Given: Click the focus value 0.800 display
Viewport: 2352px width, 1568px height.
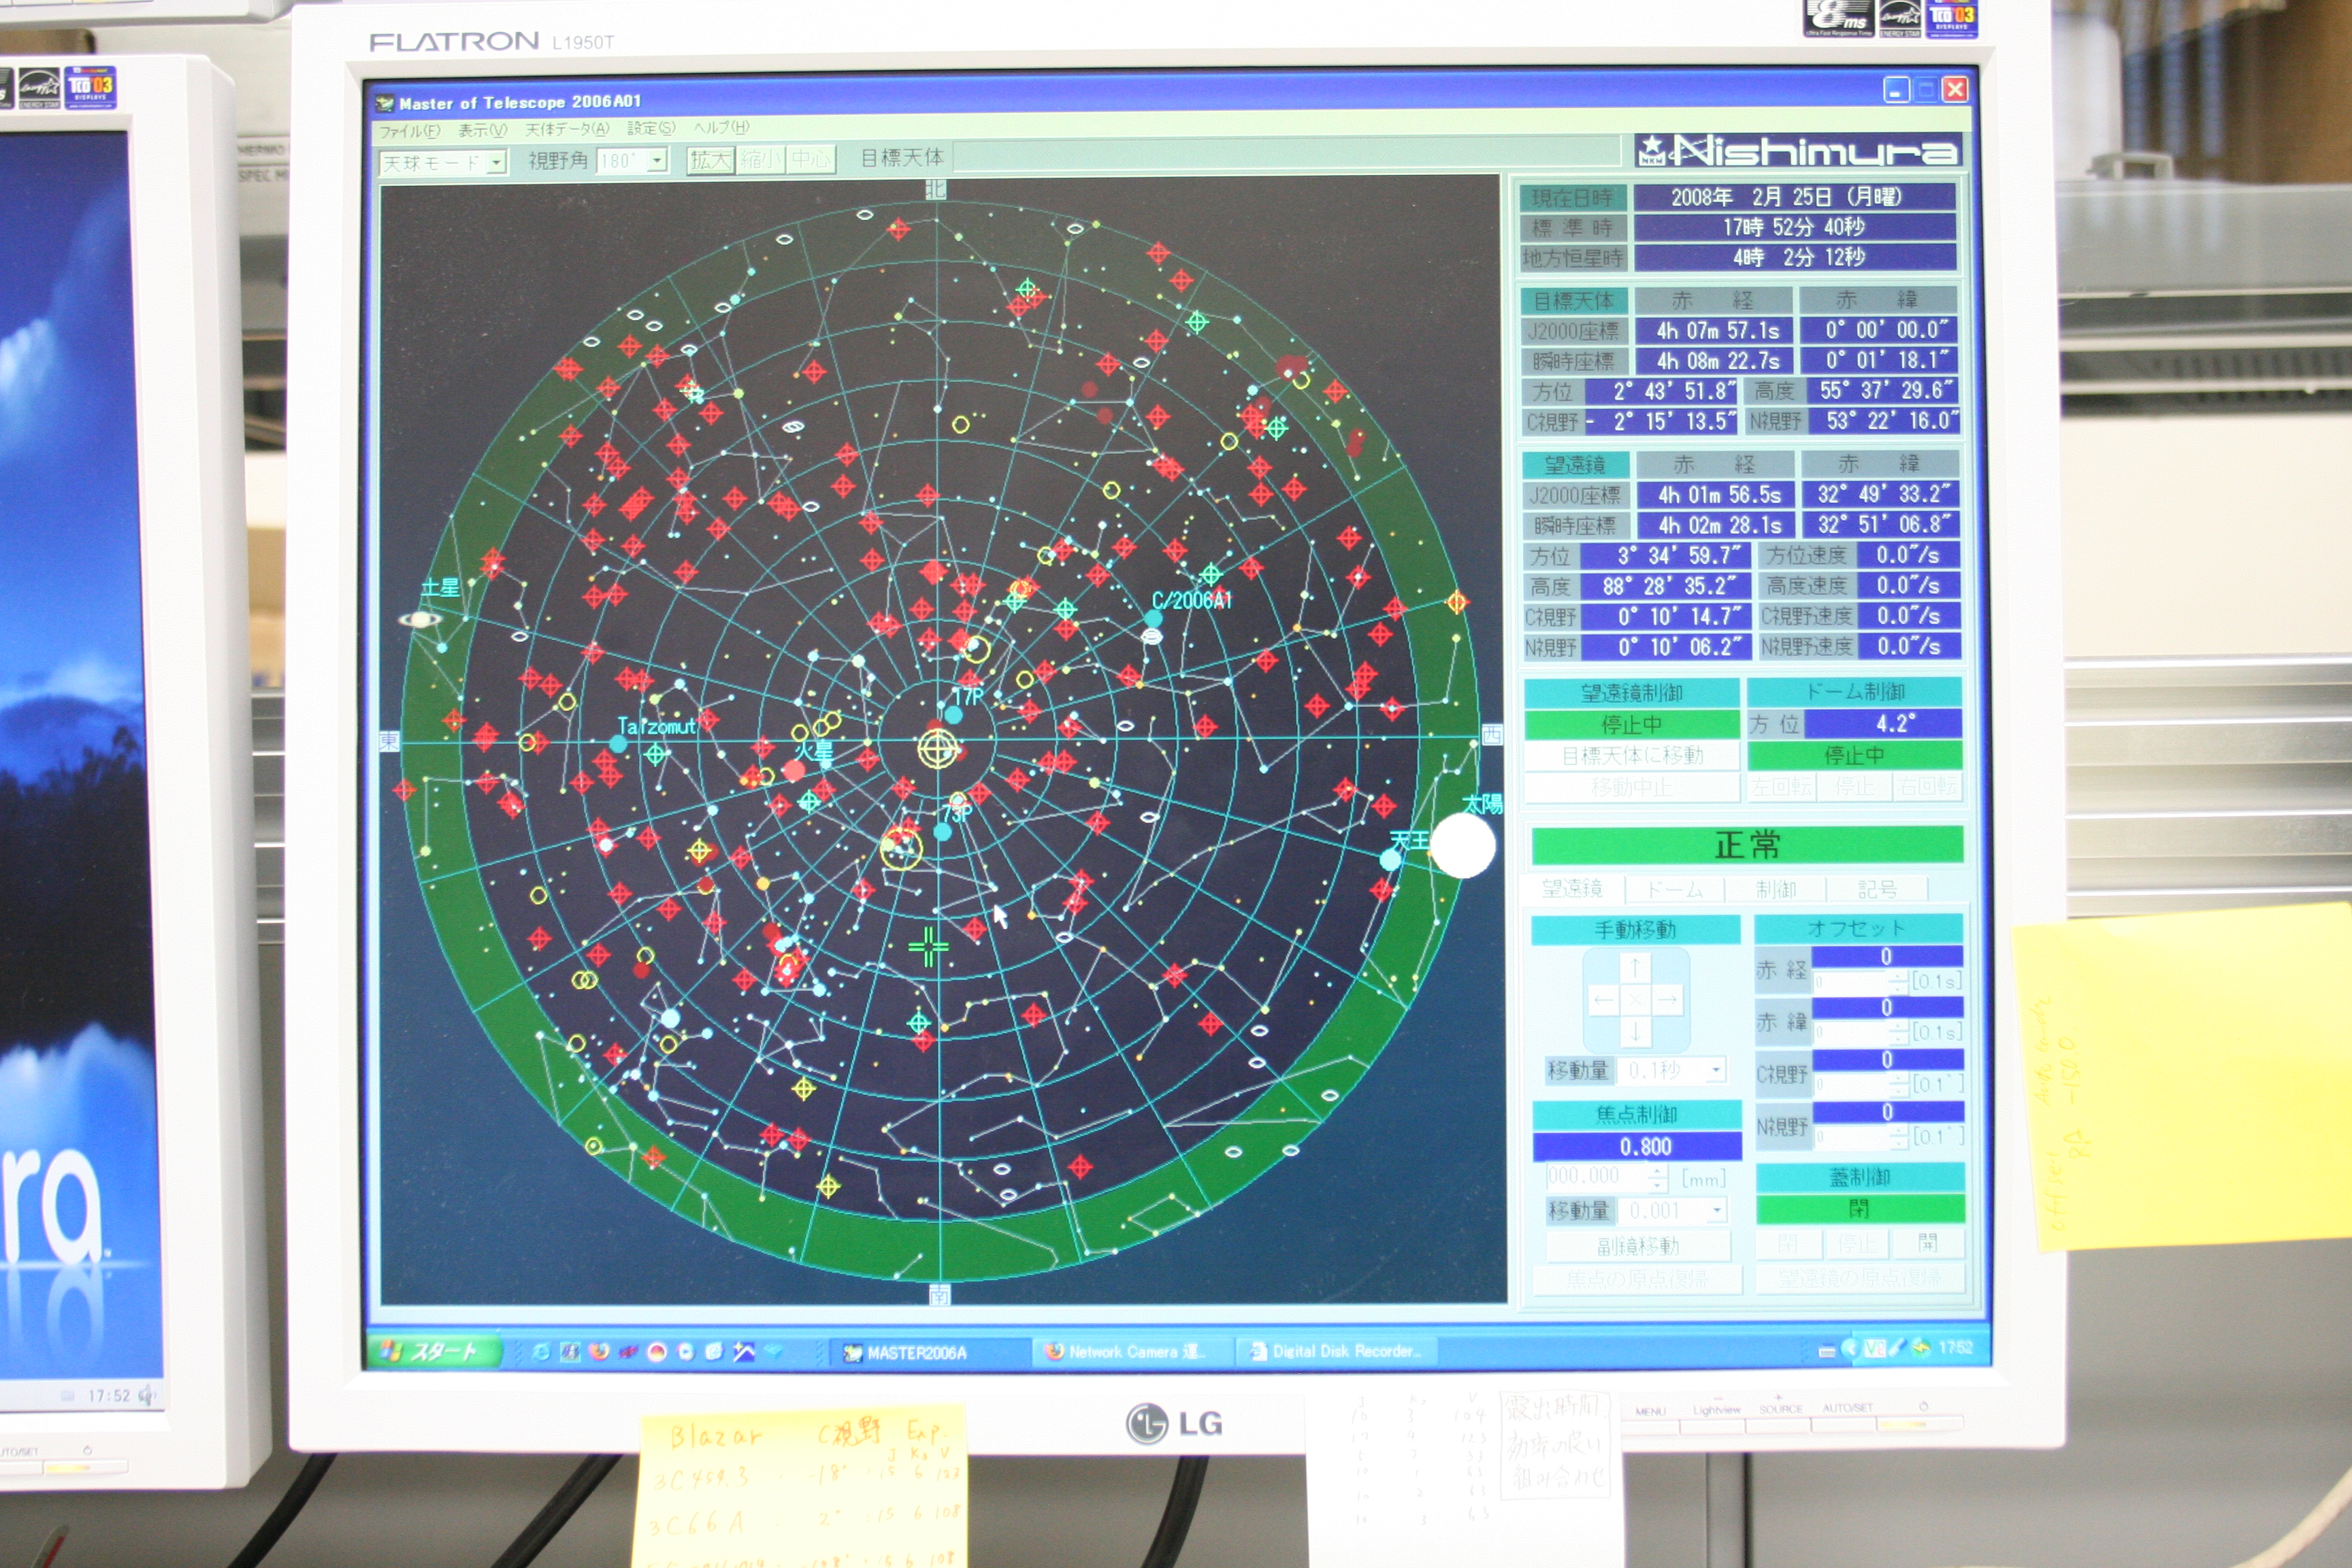Looking at the screenshot, I should click(1637, 1146).
